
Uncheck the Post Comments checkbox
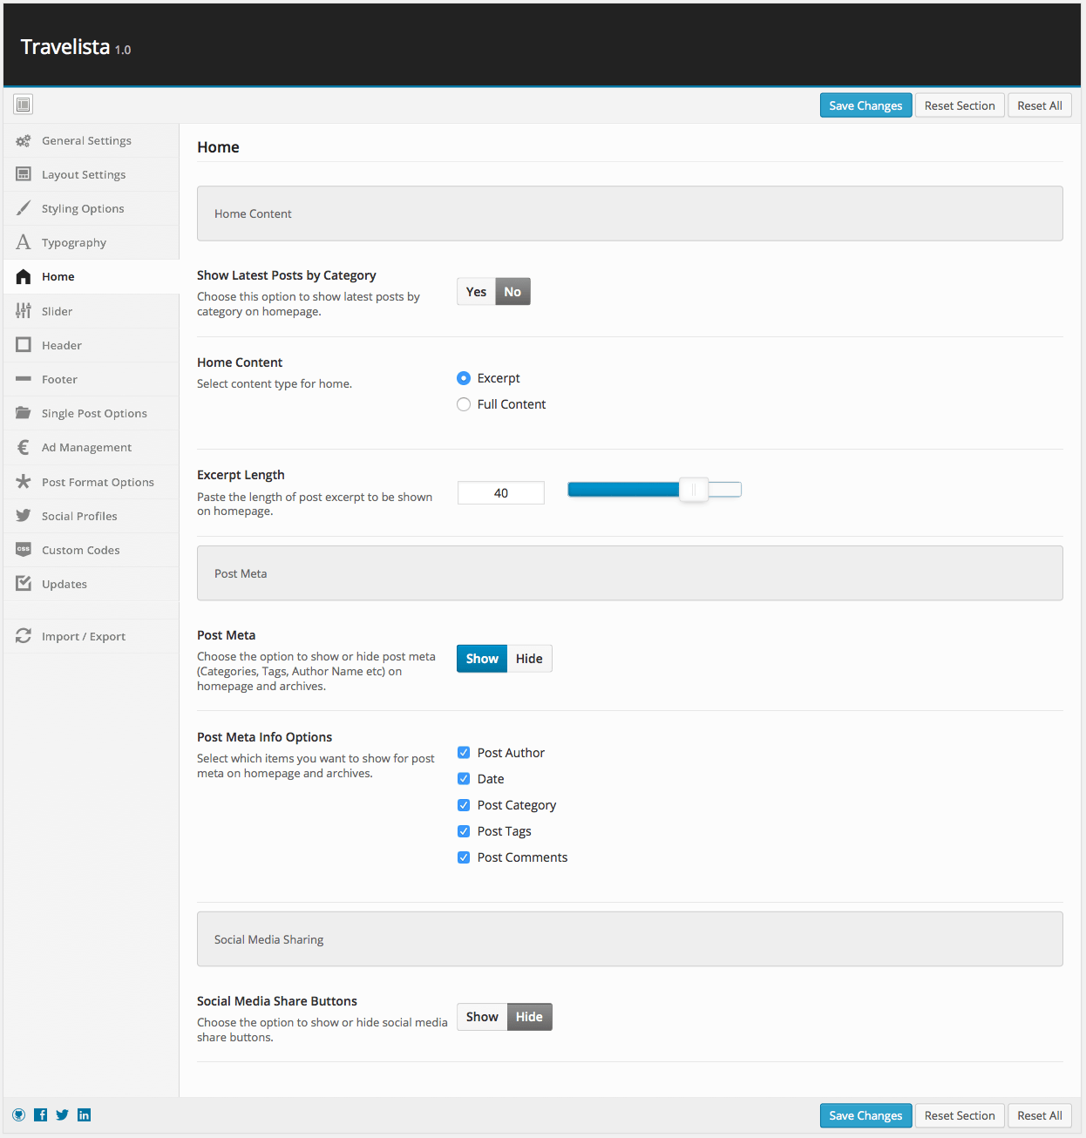[464, 857]
